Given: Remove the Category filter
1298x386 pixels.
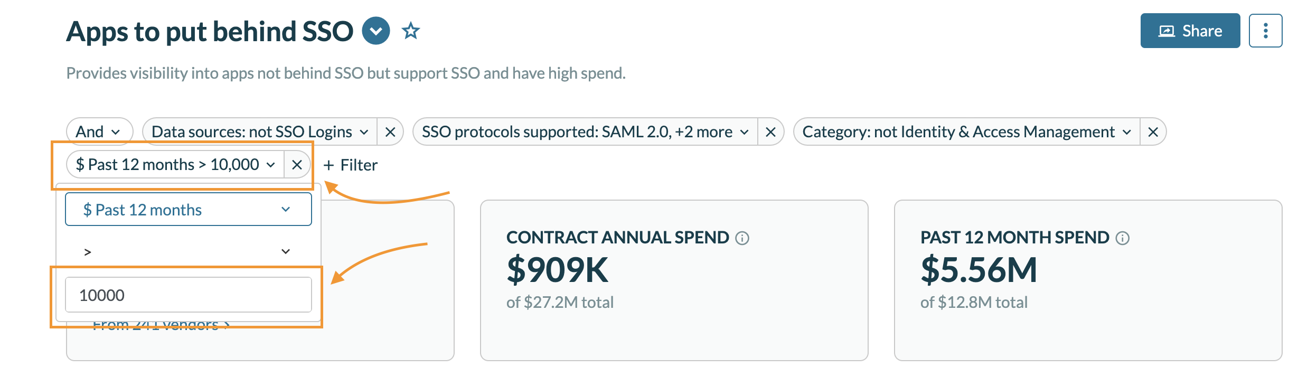Looking at the screenshot, I should click(1153, 132).
